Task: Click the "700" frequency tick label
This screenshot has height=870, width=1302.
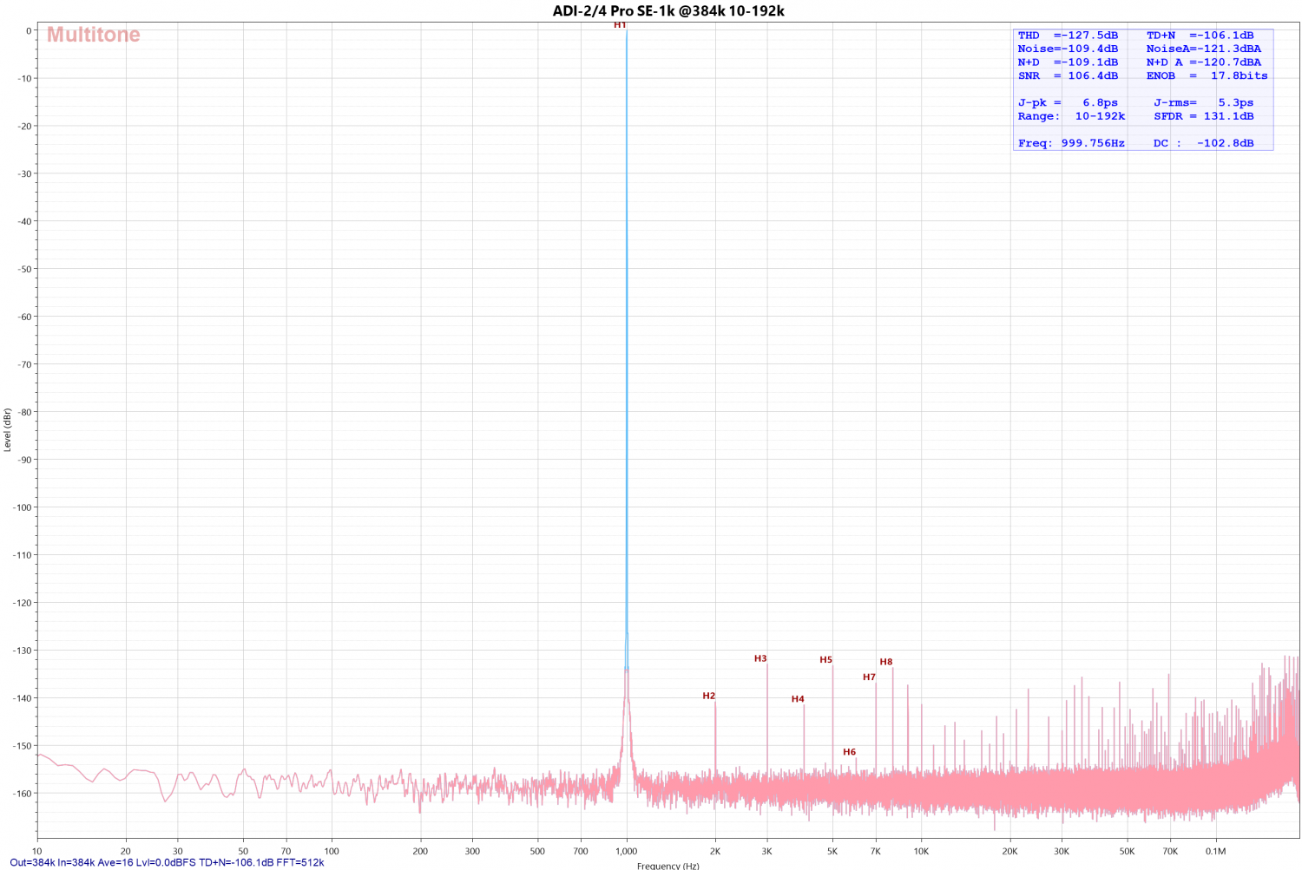Action: (x=581, y=851)
